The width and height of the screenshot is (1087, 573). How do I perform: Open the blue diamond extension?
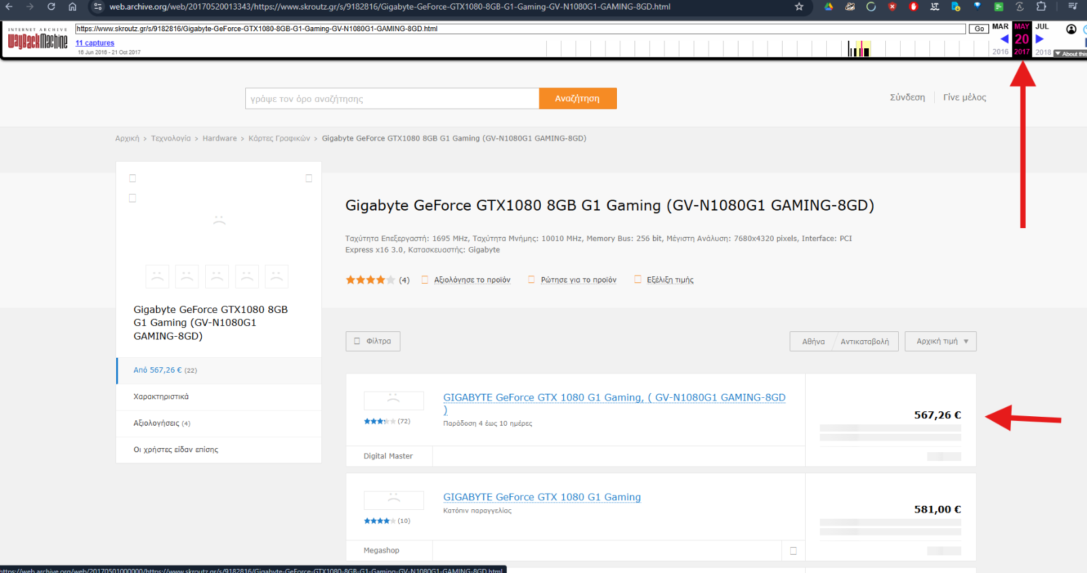coord(977,6)
